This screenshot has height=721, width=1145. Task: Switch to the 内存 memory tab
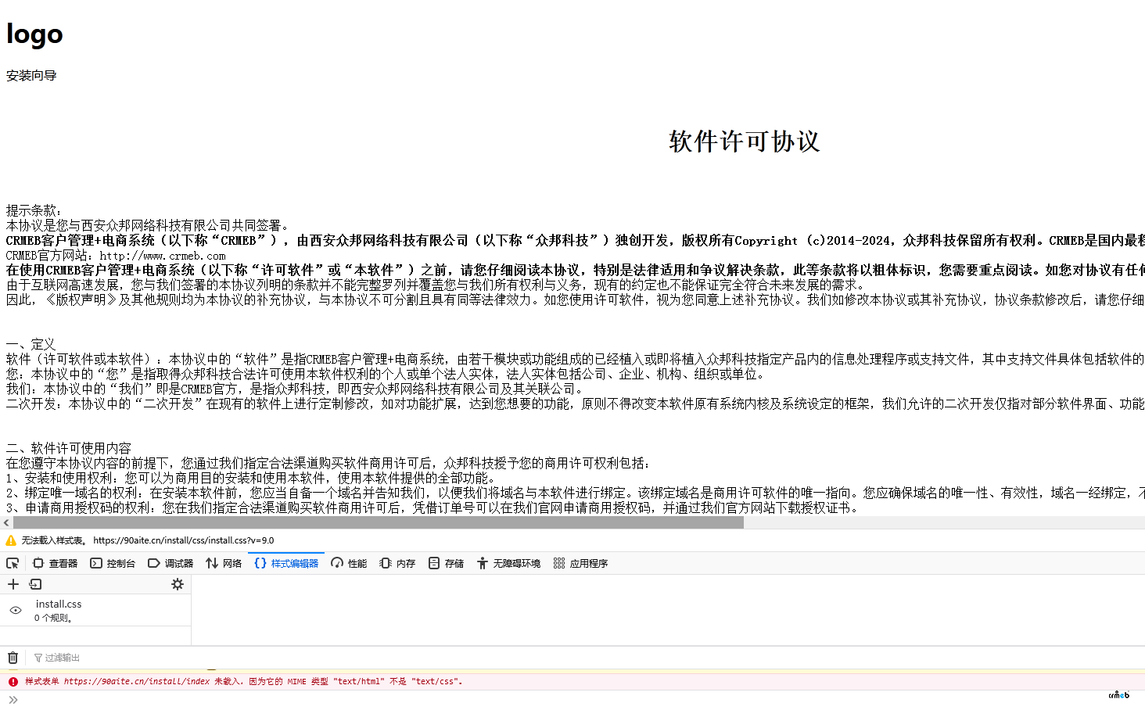coord(397,563)
